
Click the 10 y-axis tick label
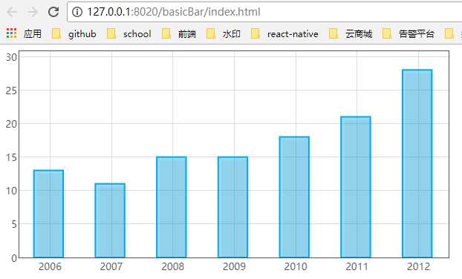pyautogui.click(x=11, y=191)
